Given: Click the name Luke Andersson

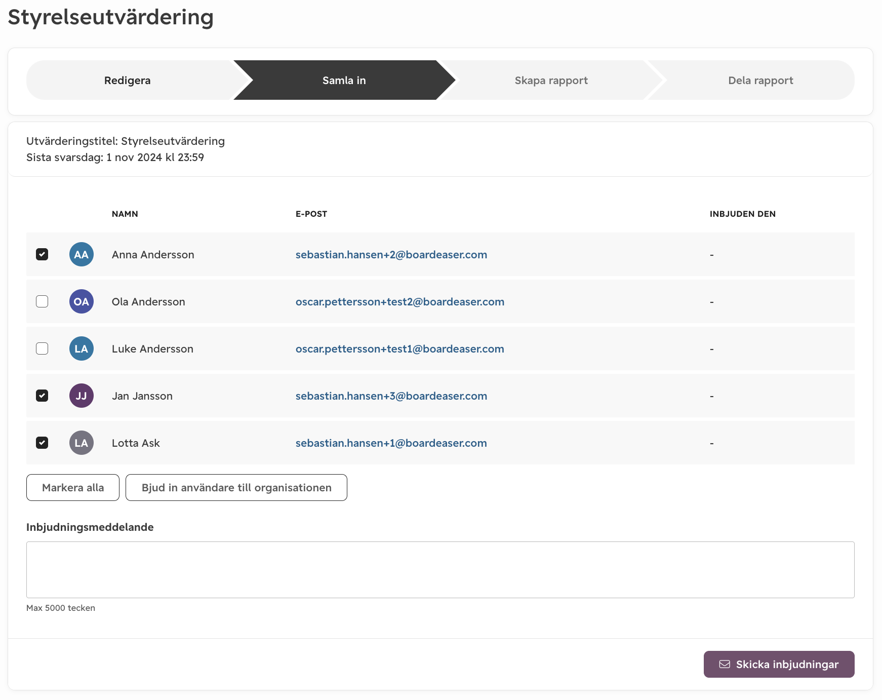Looking at the screenshot, I should click(152, 348).
